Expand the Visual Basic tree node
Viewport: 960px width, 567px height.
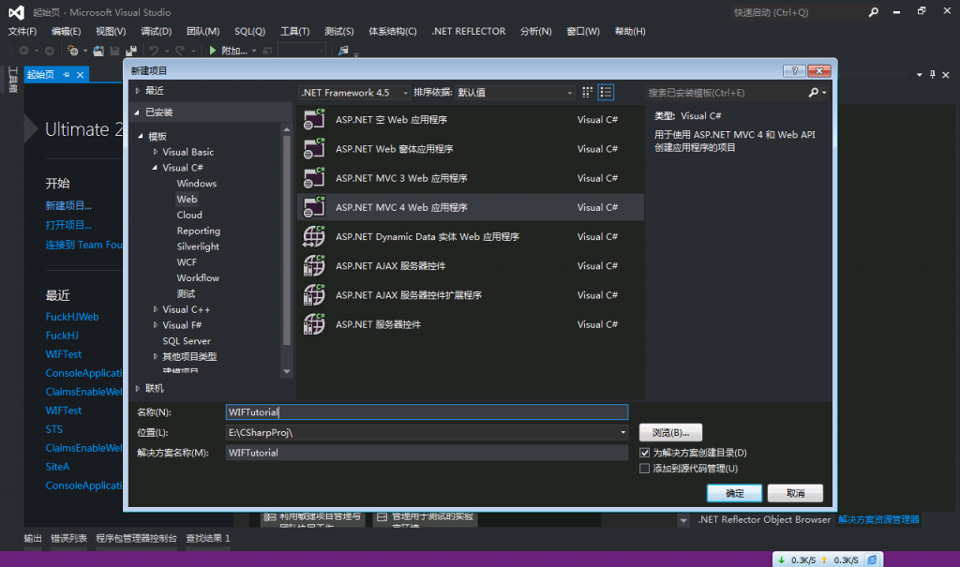click(156, 152)
